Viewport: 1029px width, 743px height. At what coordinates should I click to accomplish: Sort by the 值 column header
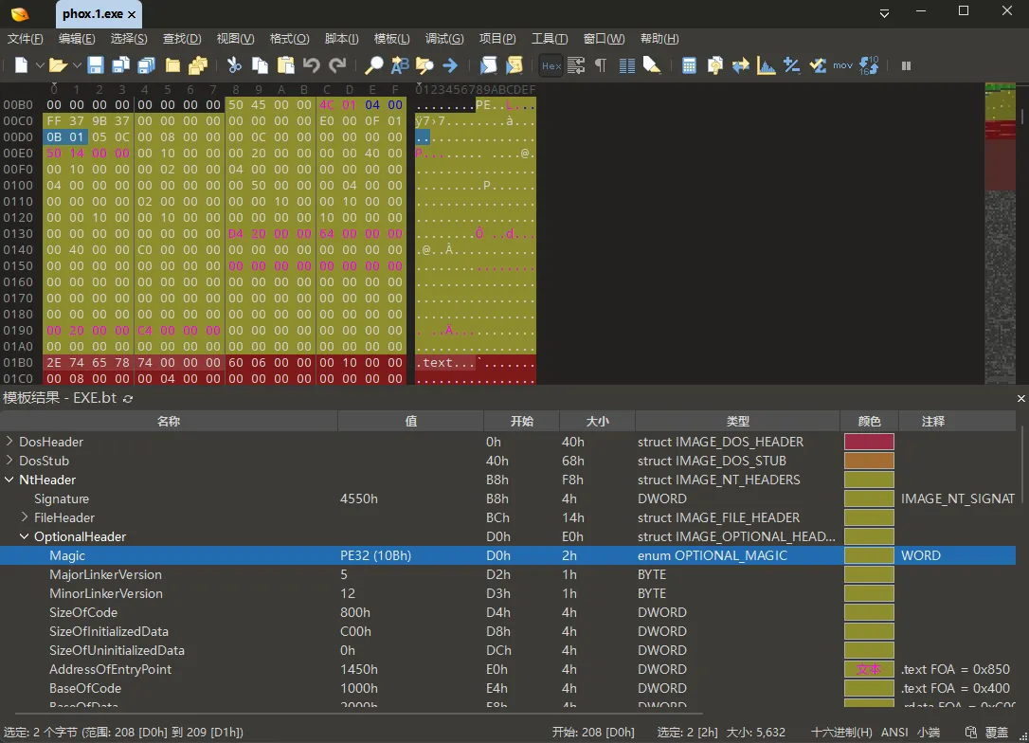point(411,421)
